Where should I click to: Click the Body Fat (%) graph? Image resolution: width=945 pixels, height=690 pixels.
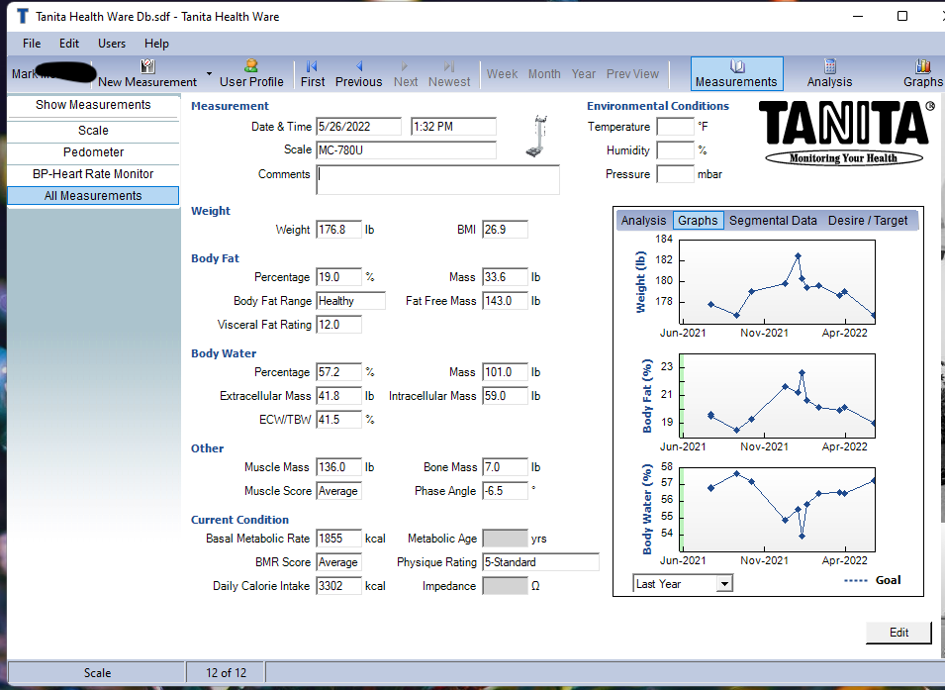(x=777, y=396)
